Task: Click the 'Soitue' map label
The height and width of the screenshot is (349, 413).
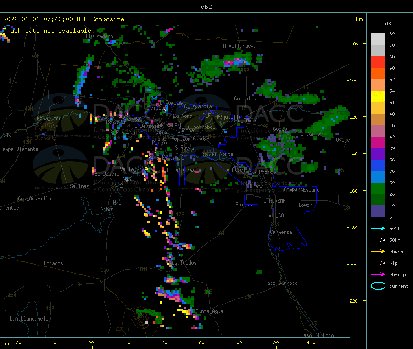Action: coord(244,205)
